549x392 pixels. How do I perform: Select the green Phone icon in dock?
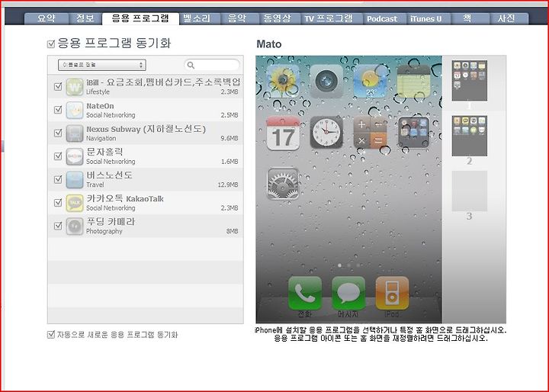click(x=305, y=294)
